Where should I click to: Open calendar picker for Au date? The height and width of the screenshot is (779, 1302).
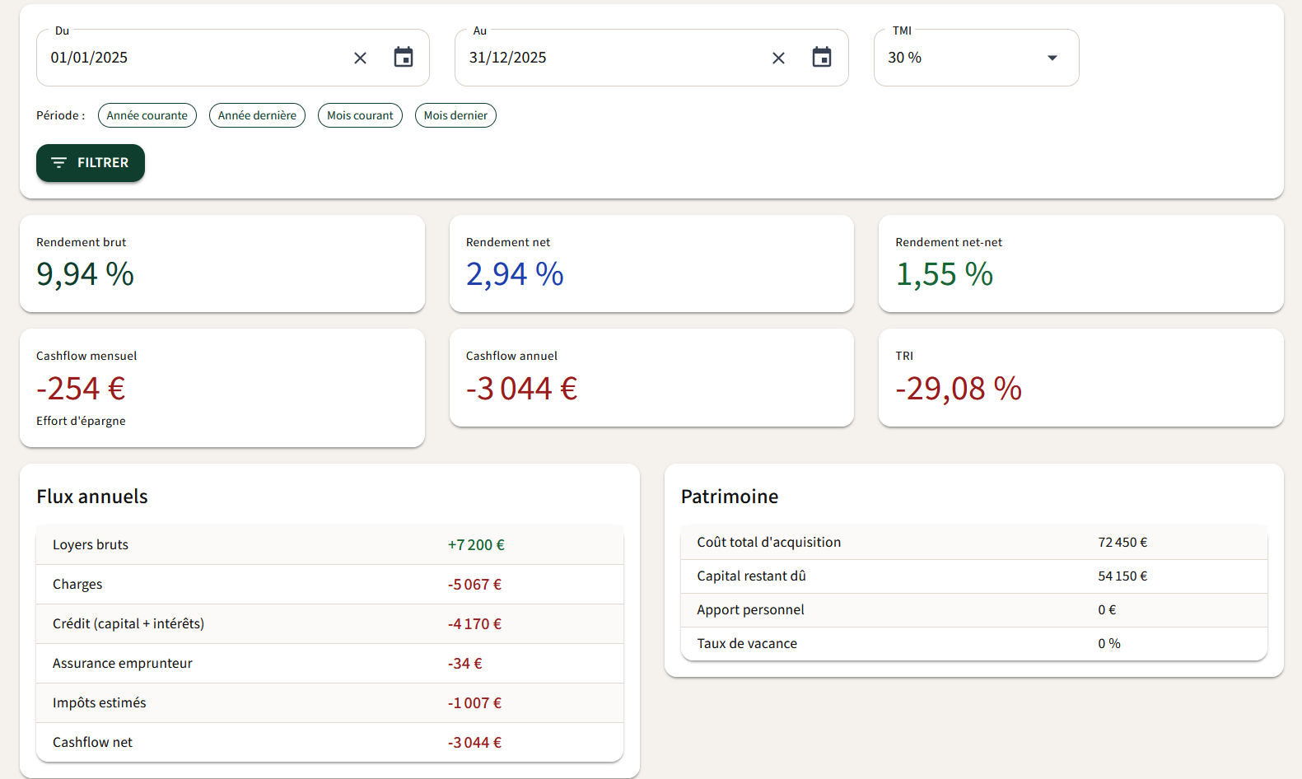pyautogui.click(x=822, y=58)
